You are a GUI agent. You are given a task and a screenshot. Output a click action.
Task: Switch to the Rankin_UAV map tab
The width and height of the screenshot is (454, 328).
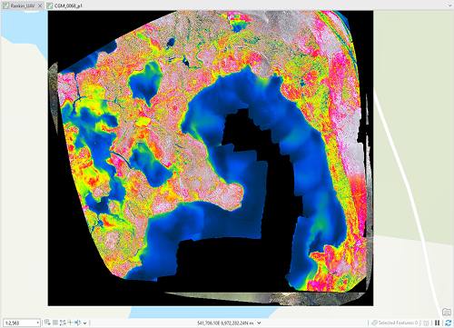point(23,5)
